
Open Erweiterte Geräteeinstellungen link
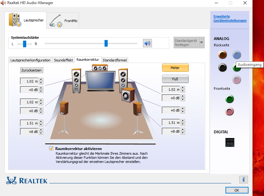[x=230, y=19]
